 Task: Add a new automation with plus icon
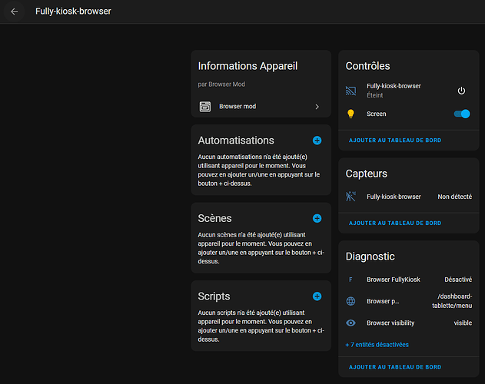pos(317,141)
